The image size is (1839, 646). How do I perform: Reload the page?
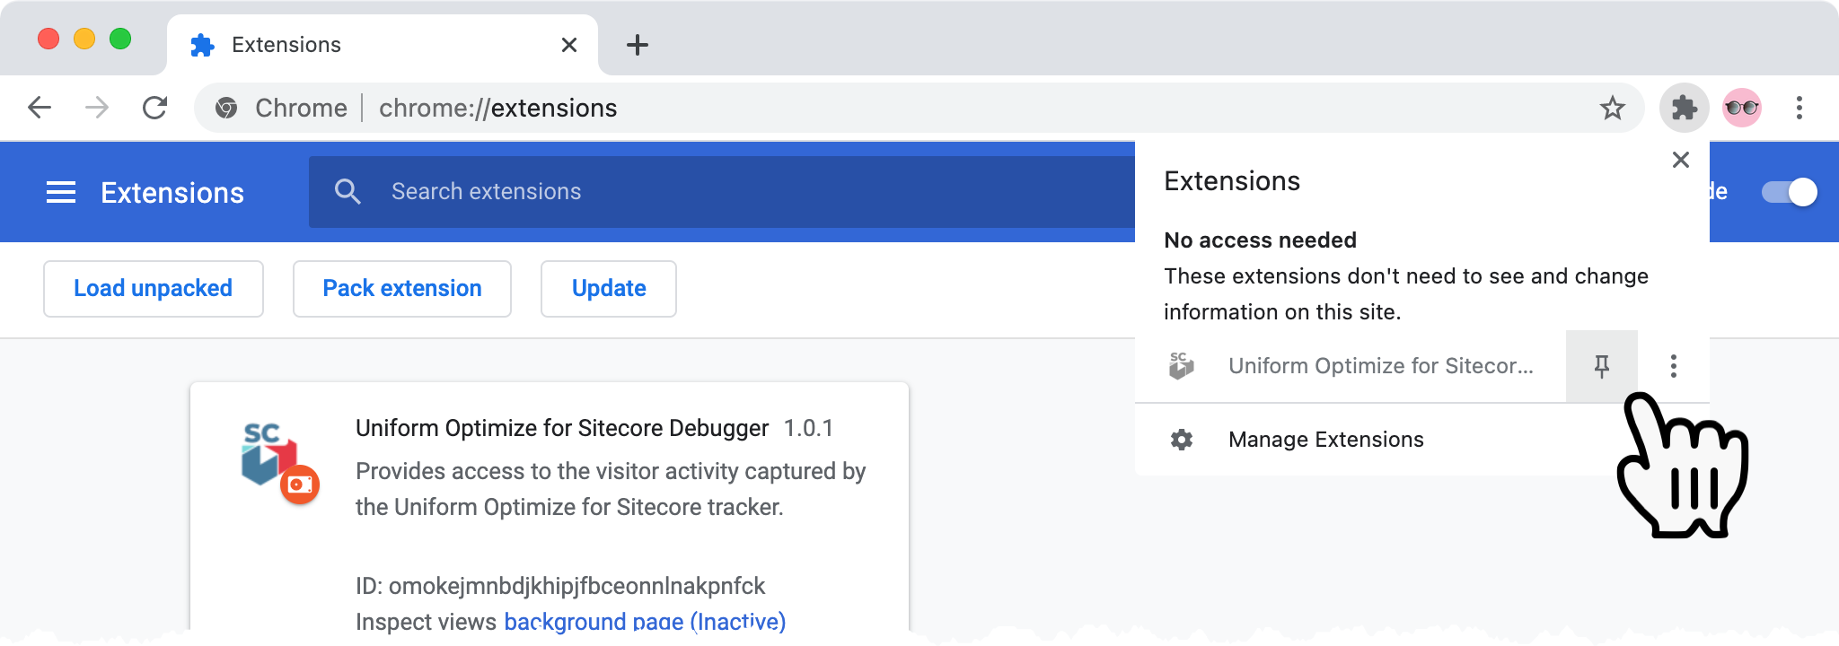[154, 109]
